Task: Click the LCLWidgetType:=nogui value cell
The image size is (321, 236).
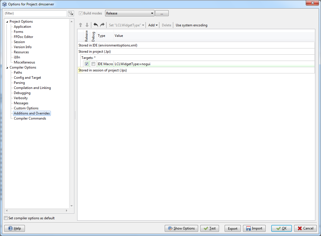Action: pyautogui.click(x=214, y=64)
